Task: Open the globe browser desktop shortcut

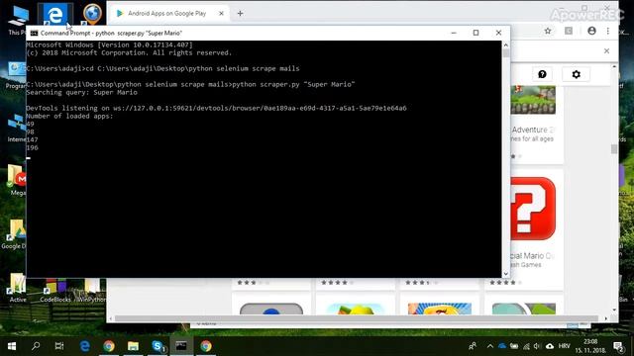Action: (92, 14)
